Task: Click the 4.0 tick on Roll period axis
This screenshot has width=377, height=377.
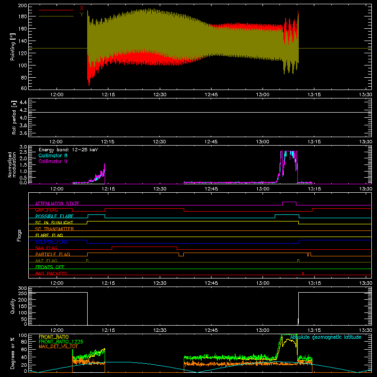Action: pyautogui.click(x=23, y=118)
